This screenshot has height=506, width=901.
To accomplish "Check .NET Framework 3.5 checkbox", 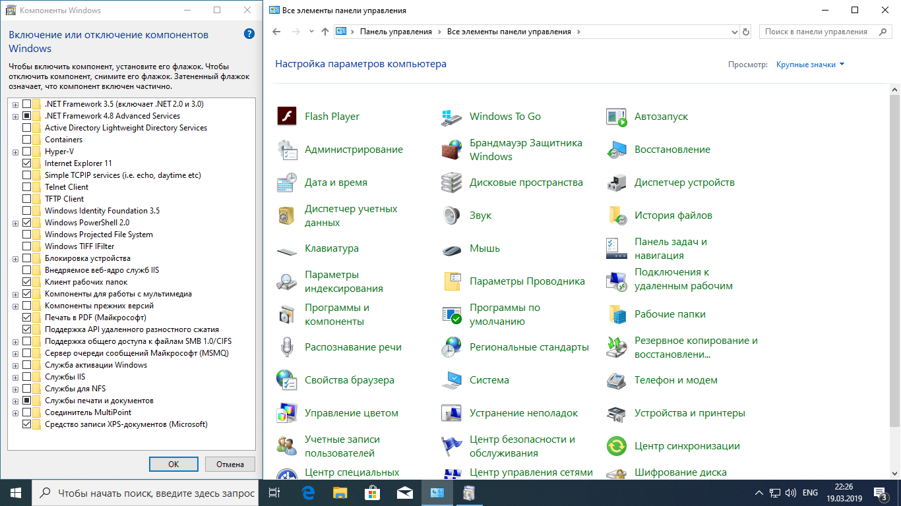I will click(x=26, y=104).
